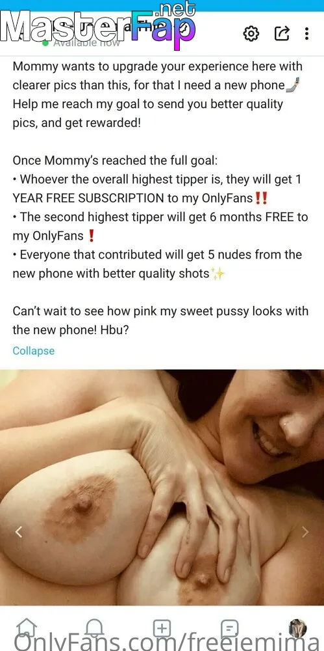324x651 pixels.
Task: Open the three-dot more options menu
Action: (x=306, y=34)
